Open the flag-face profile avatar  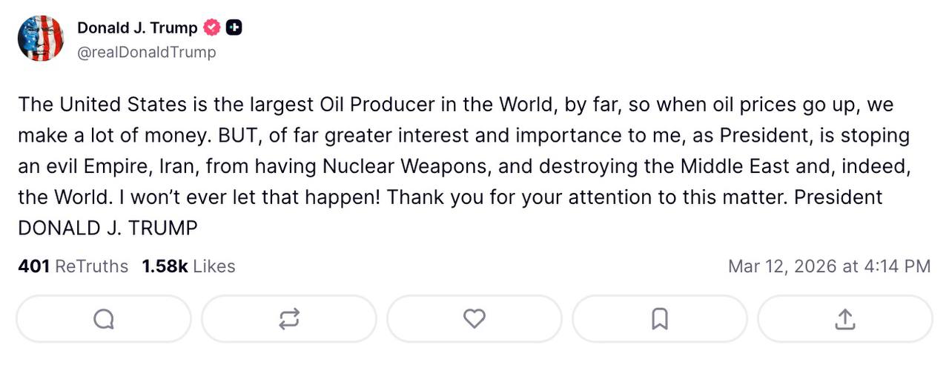tap(41, 39)
